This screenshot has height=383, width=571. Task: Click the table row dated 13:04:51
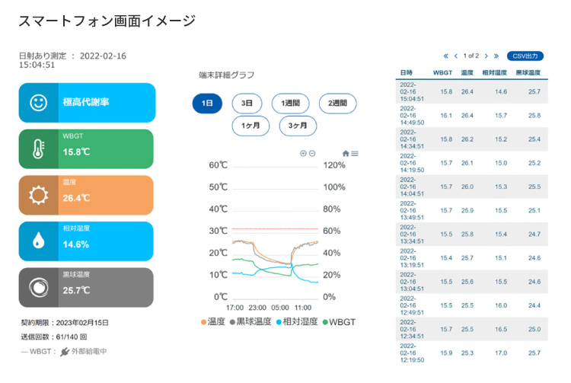coord(472,282)
